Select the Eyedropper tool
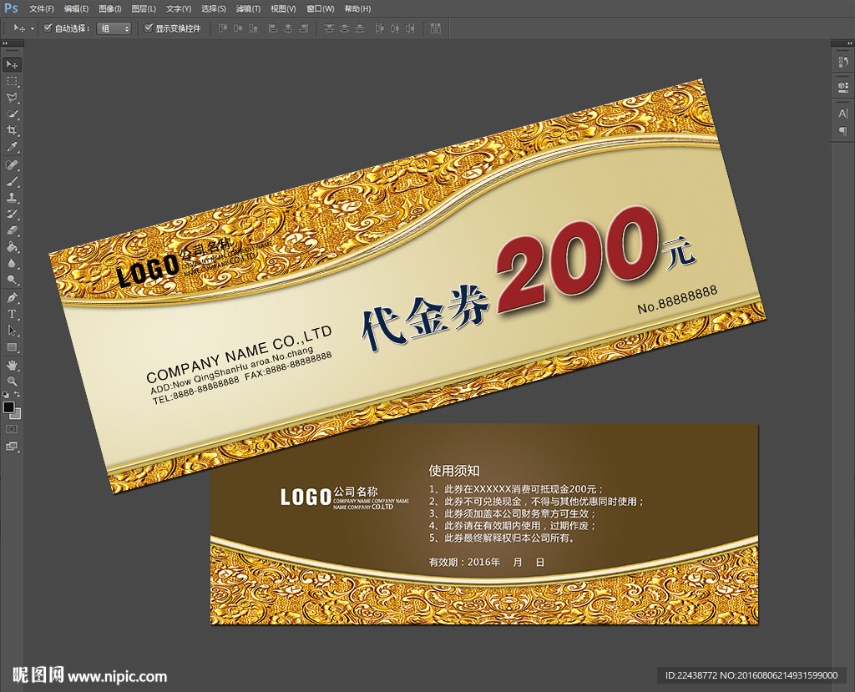855x692 pixels. tap(12, 147)
